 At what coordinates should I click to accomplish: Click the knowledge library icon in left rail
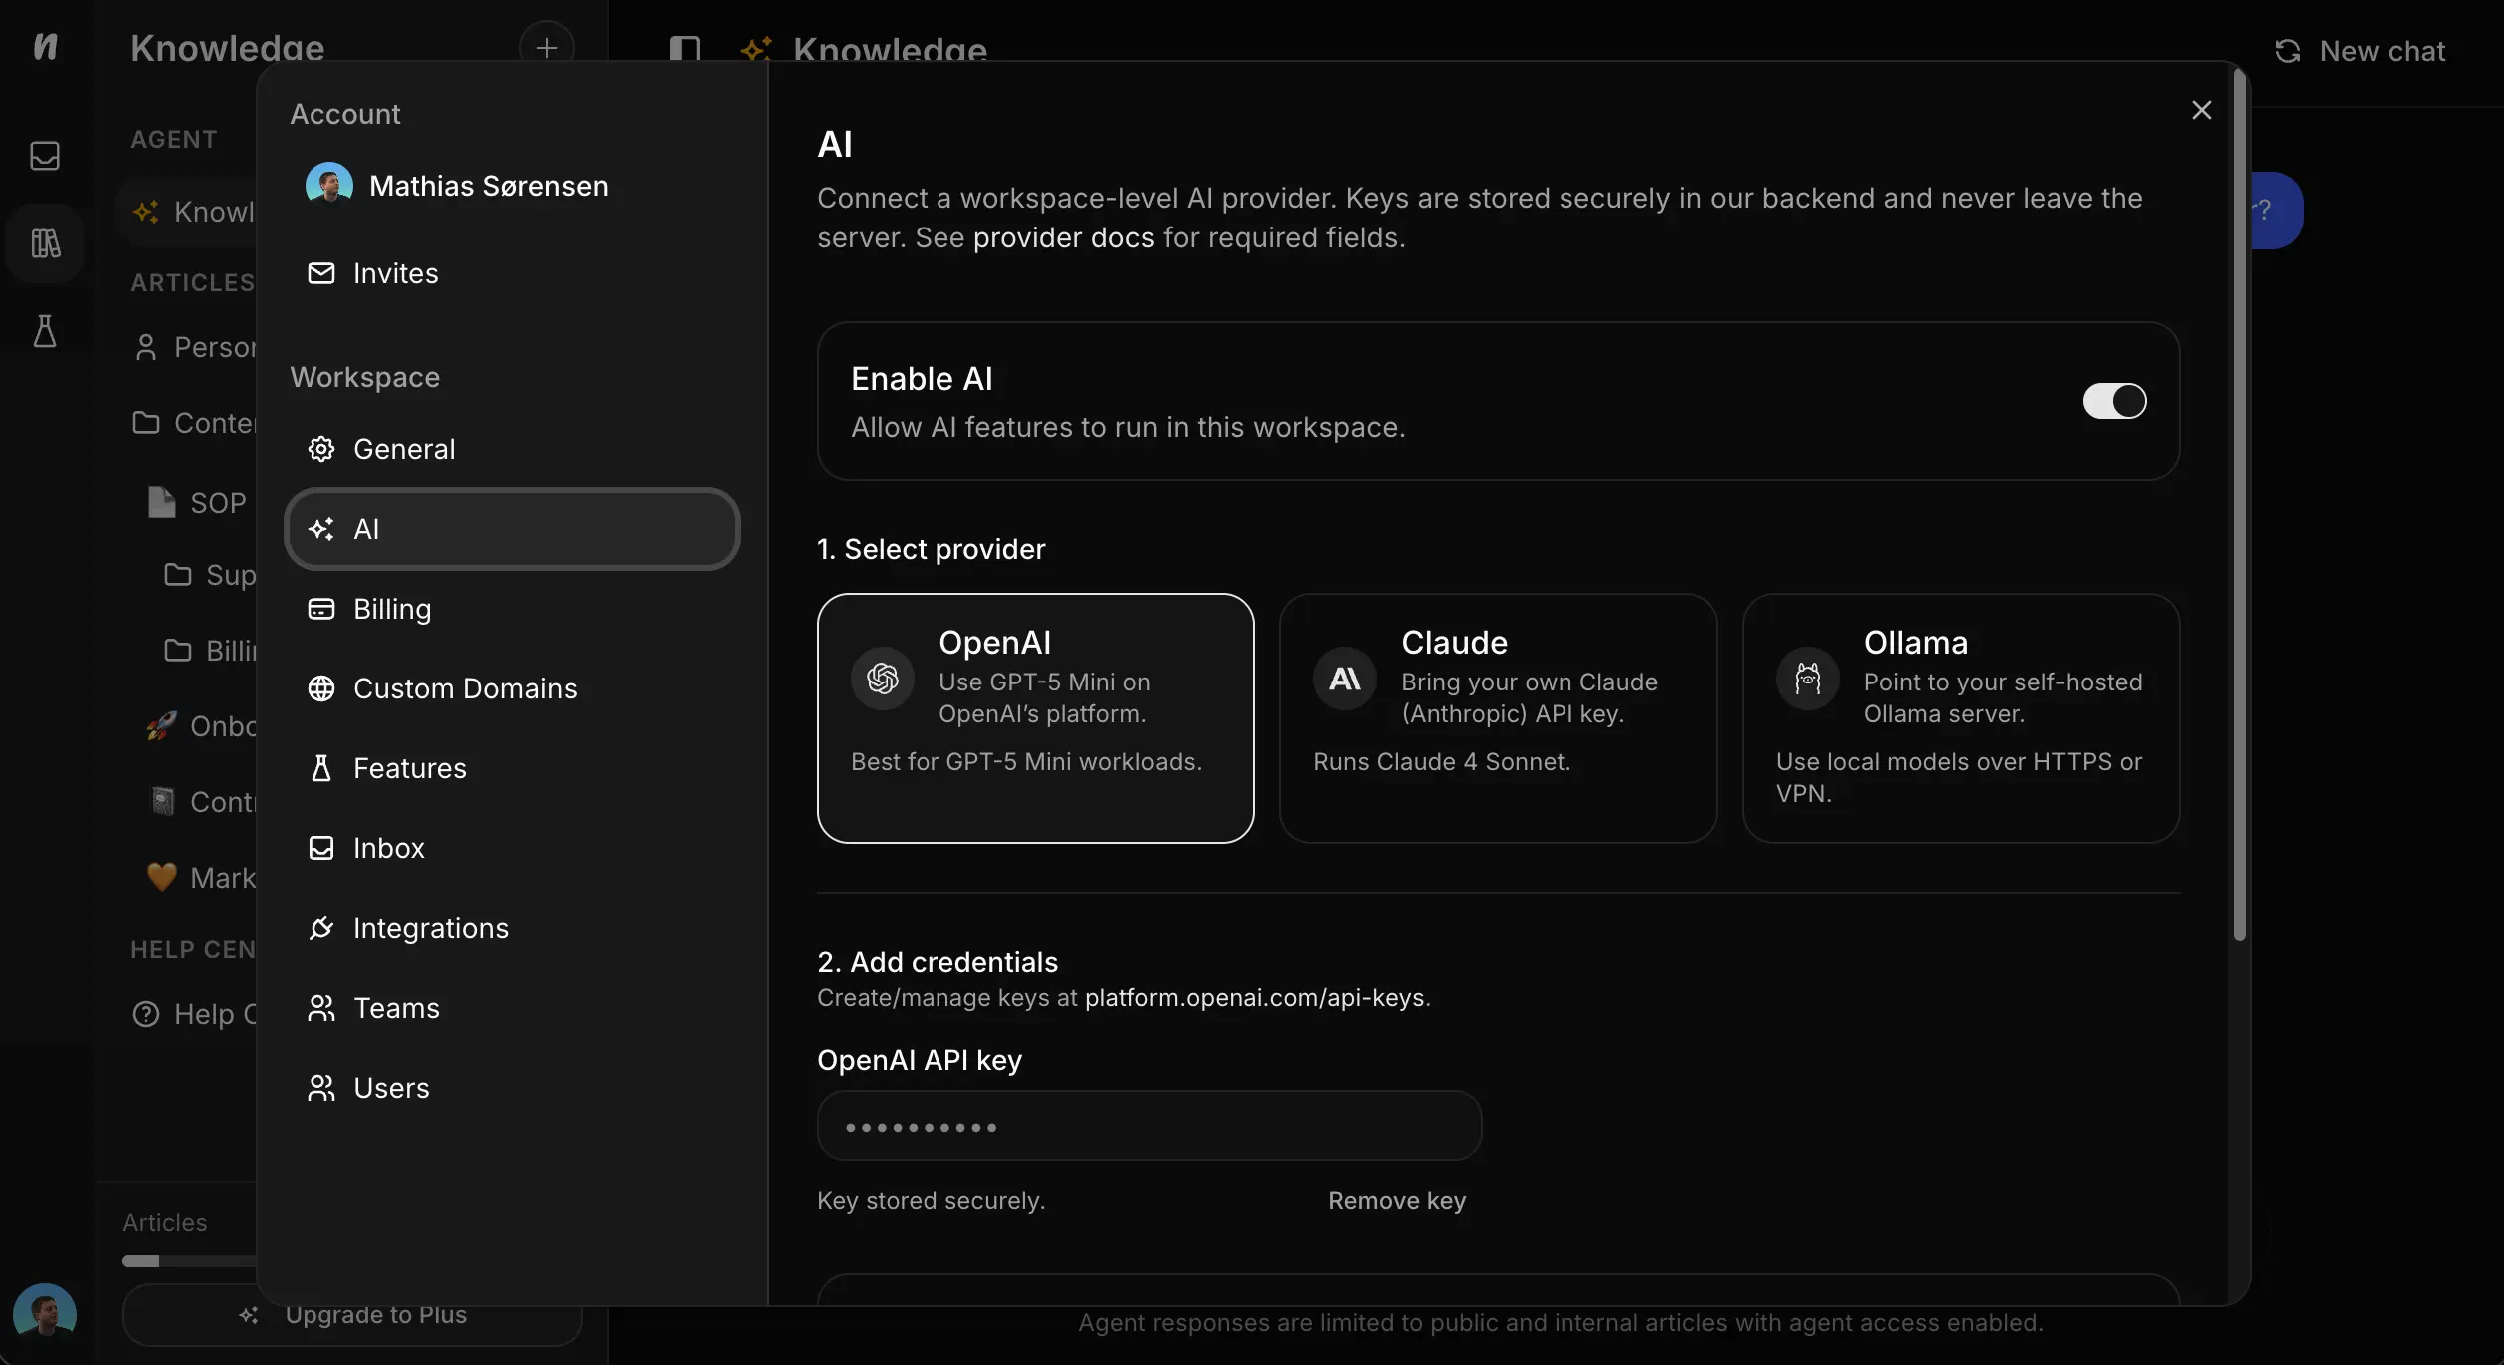(x=45, y=243)
